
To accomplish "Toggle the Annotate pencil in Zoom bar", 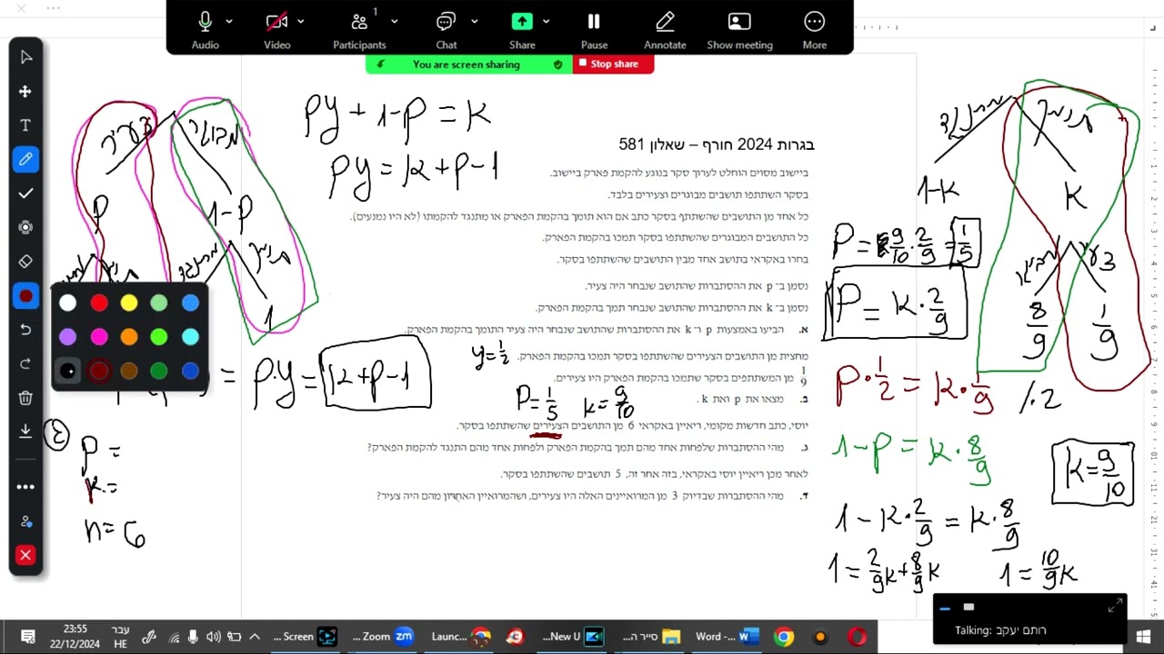I will click(665, 28).
